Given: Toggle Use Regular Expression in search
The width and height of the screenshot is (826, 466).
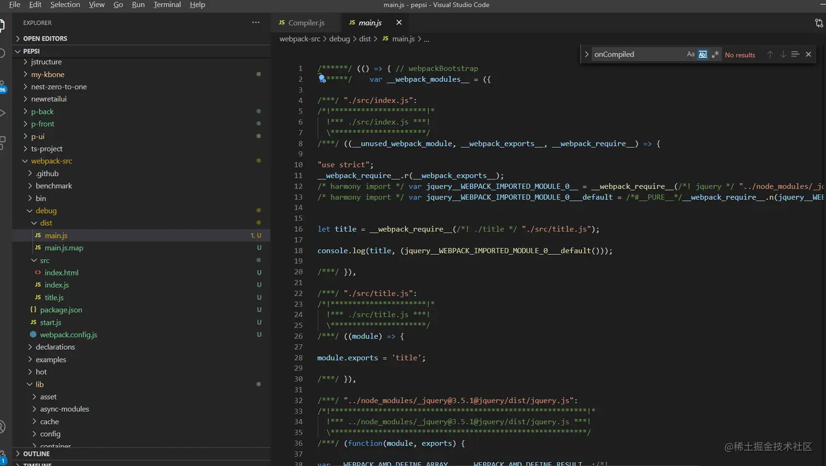Looking at the screenshot, I should point(715,54).
